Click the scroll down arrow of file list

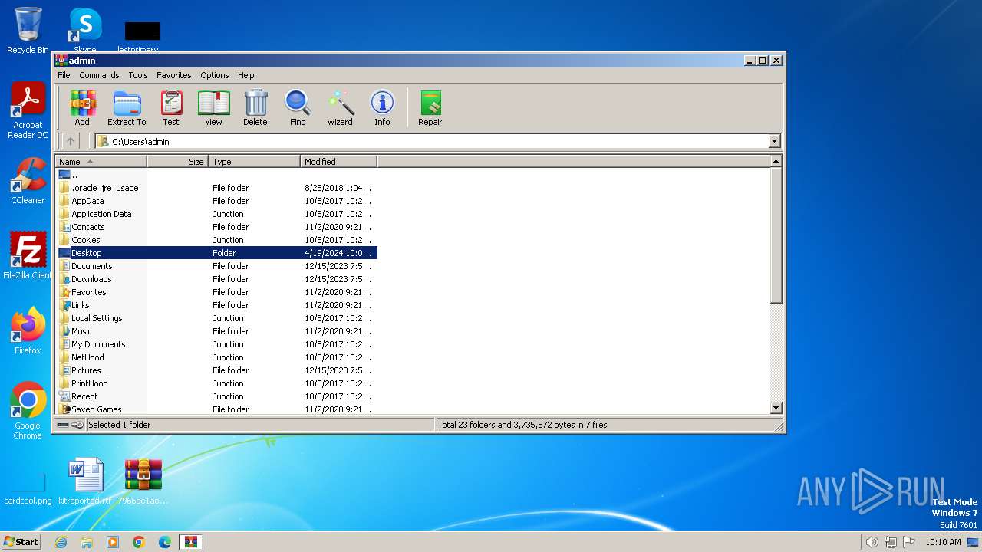pyautogui.click(x=776, y=409)
